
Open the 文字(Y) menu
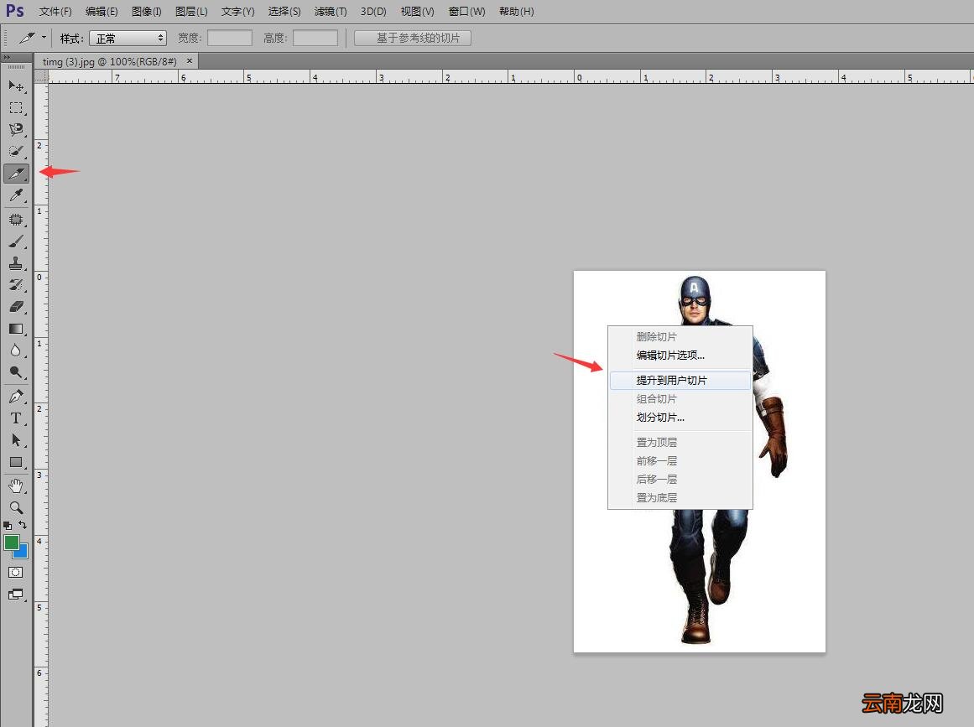pos(238,12)
